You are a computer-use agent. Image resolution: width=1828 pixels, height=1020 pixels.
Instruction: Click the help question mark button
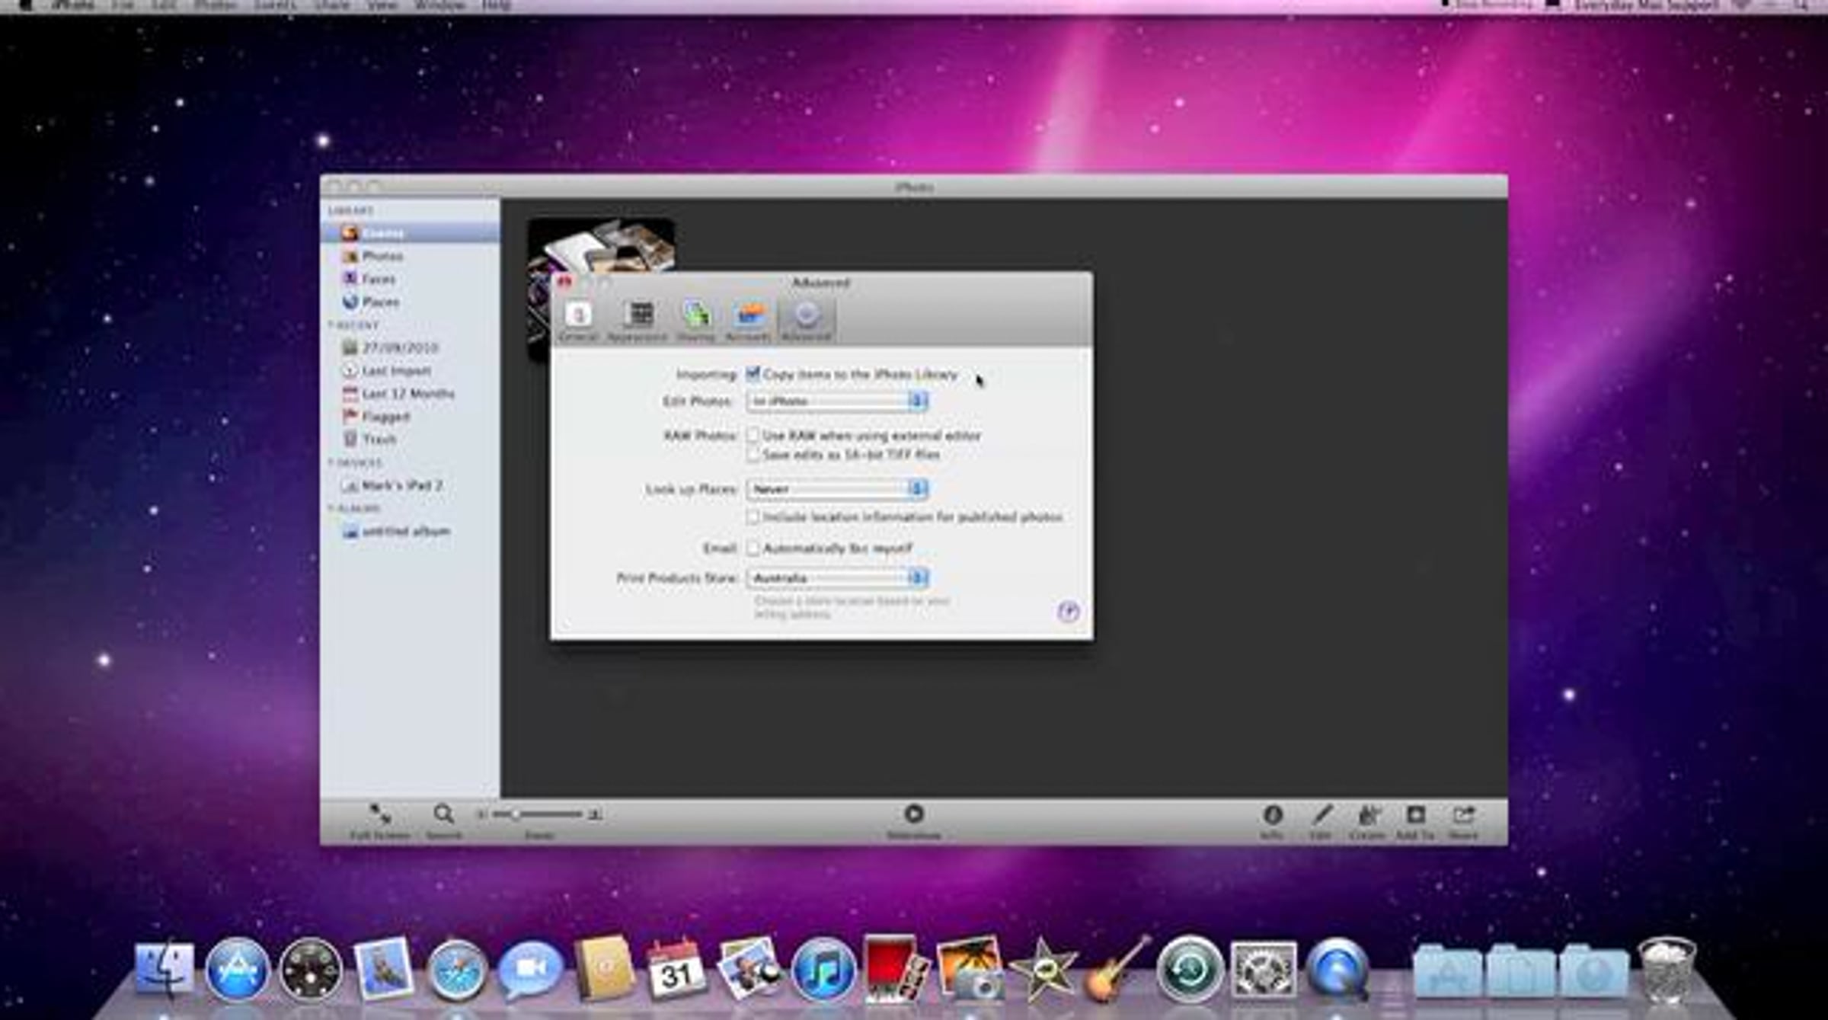click(x=1068, y=611)
